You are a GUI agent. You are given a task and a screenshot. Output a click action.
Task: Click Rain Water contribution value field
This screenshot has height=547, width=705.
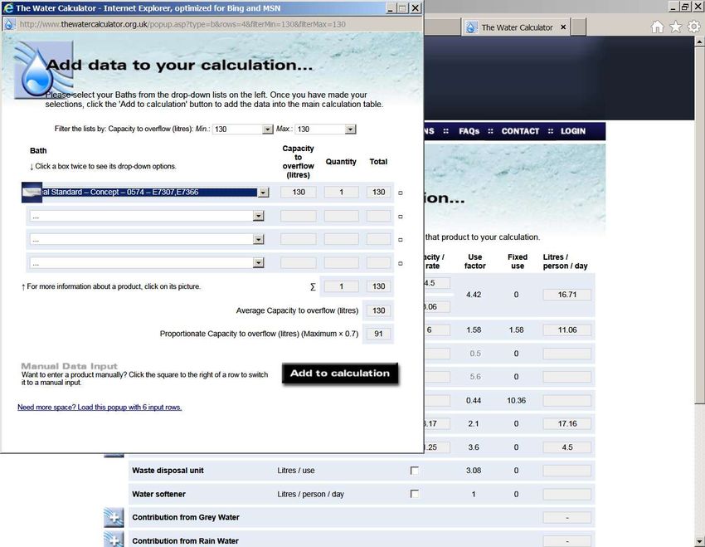tap(567, 541)
